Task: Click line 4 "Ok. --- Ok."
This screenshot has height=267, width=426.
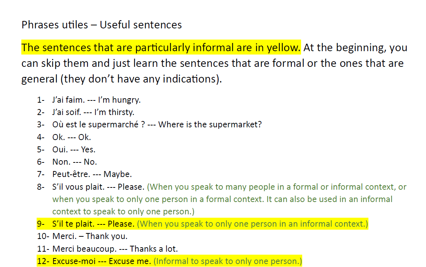Action: [x=71, y=137]
